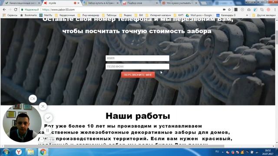The image size is (278, 156).
Task: Open the dark square extension icon
Action: (236, 10)
